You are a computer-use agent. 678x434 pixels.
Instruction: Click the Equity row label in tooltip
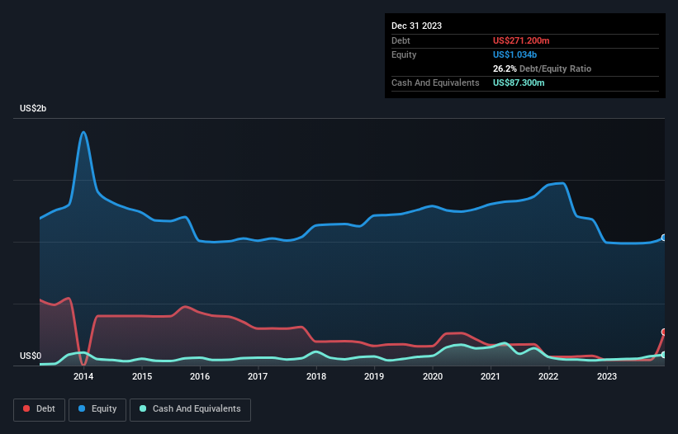click(x=404, y=54)
